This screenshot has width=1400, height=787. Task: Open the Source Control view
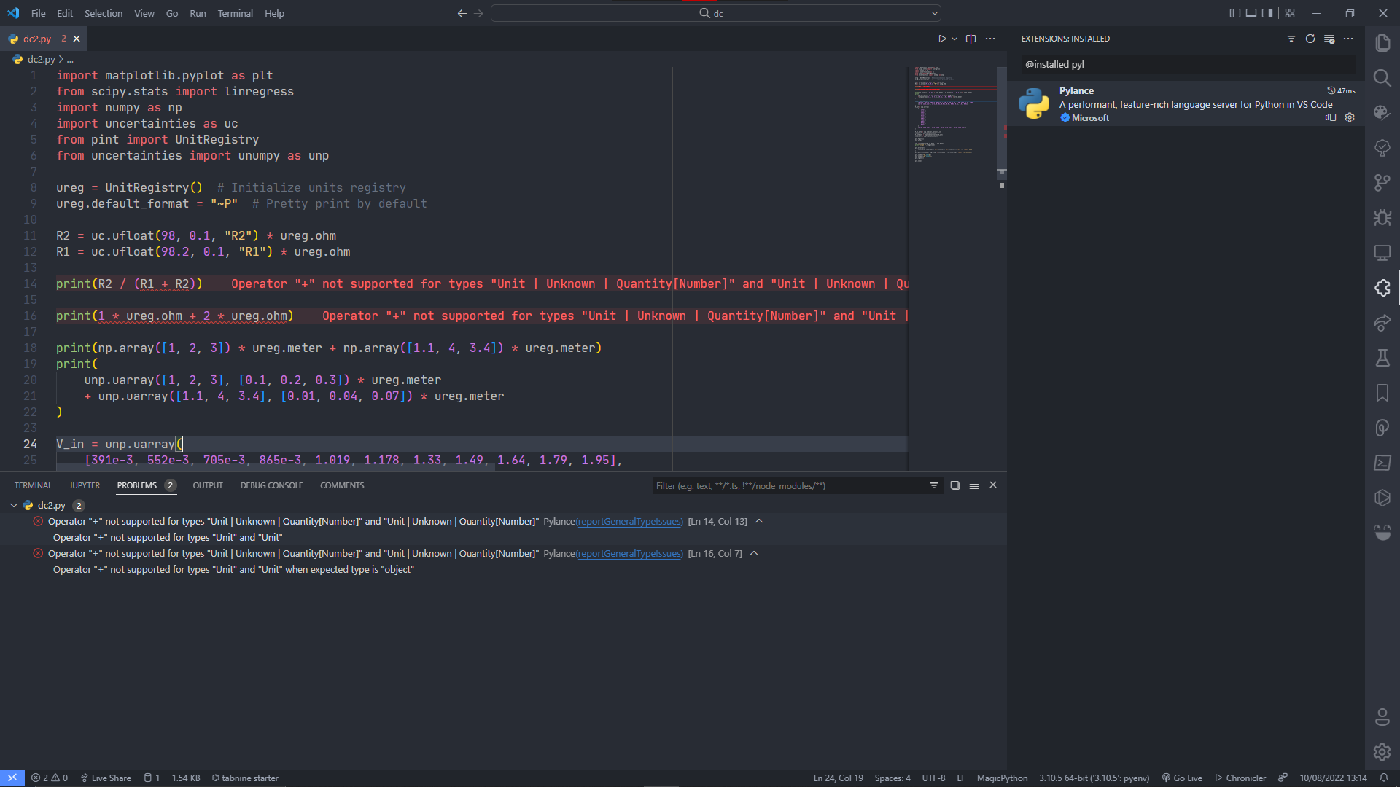click(x=1382, y=182)
